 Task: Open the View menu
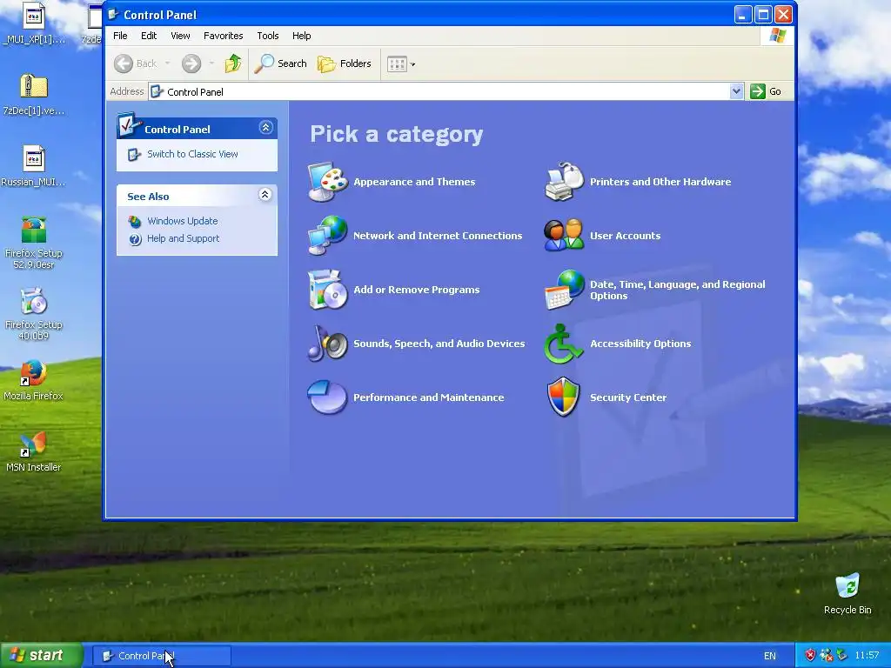tap(180, 36)
